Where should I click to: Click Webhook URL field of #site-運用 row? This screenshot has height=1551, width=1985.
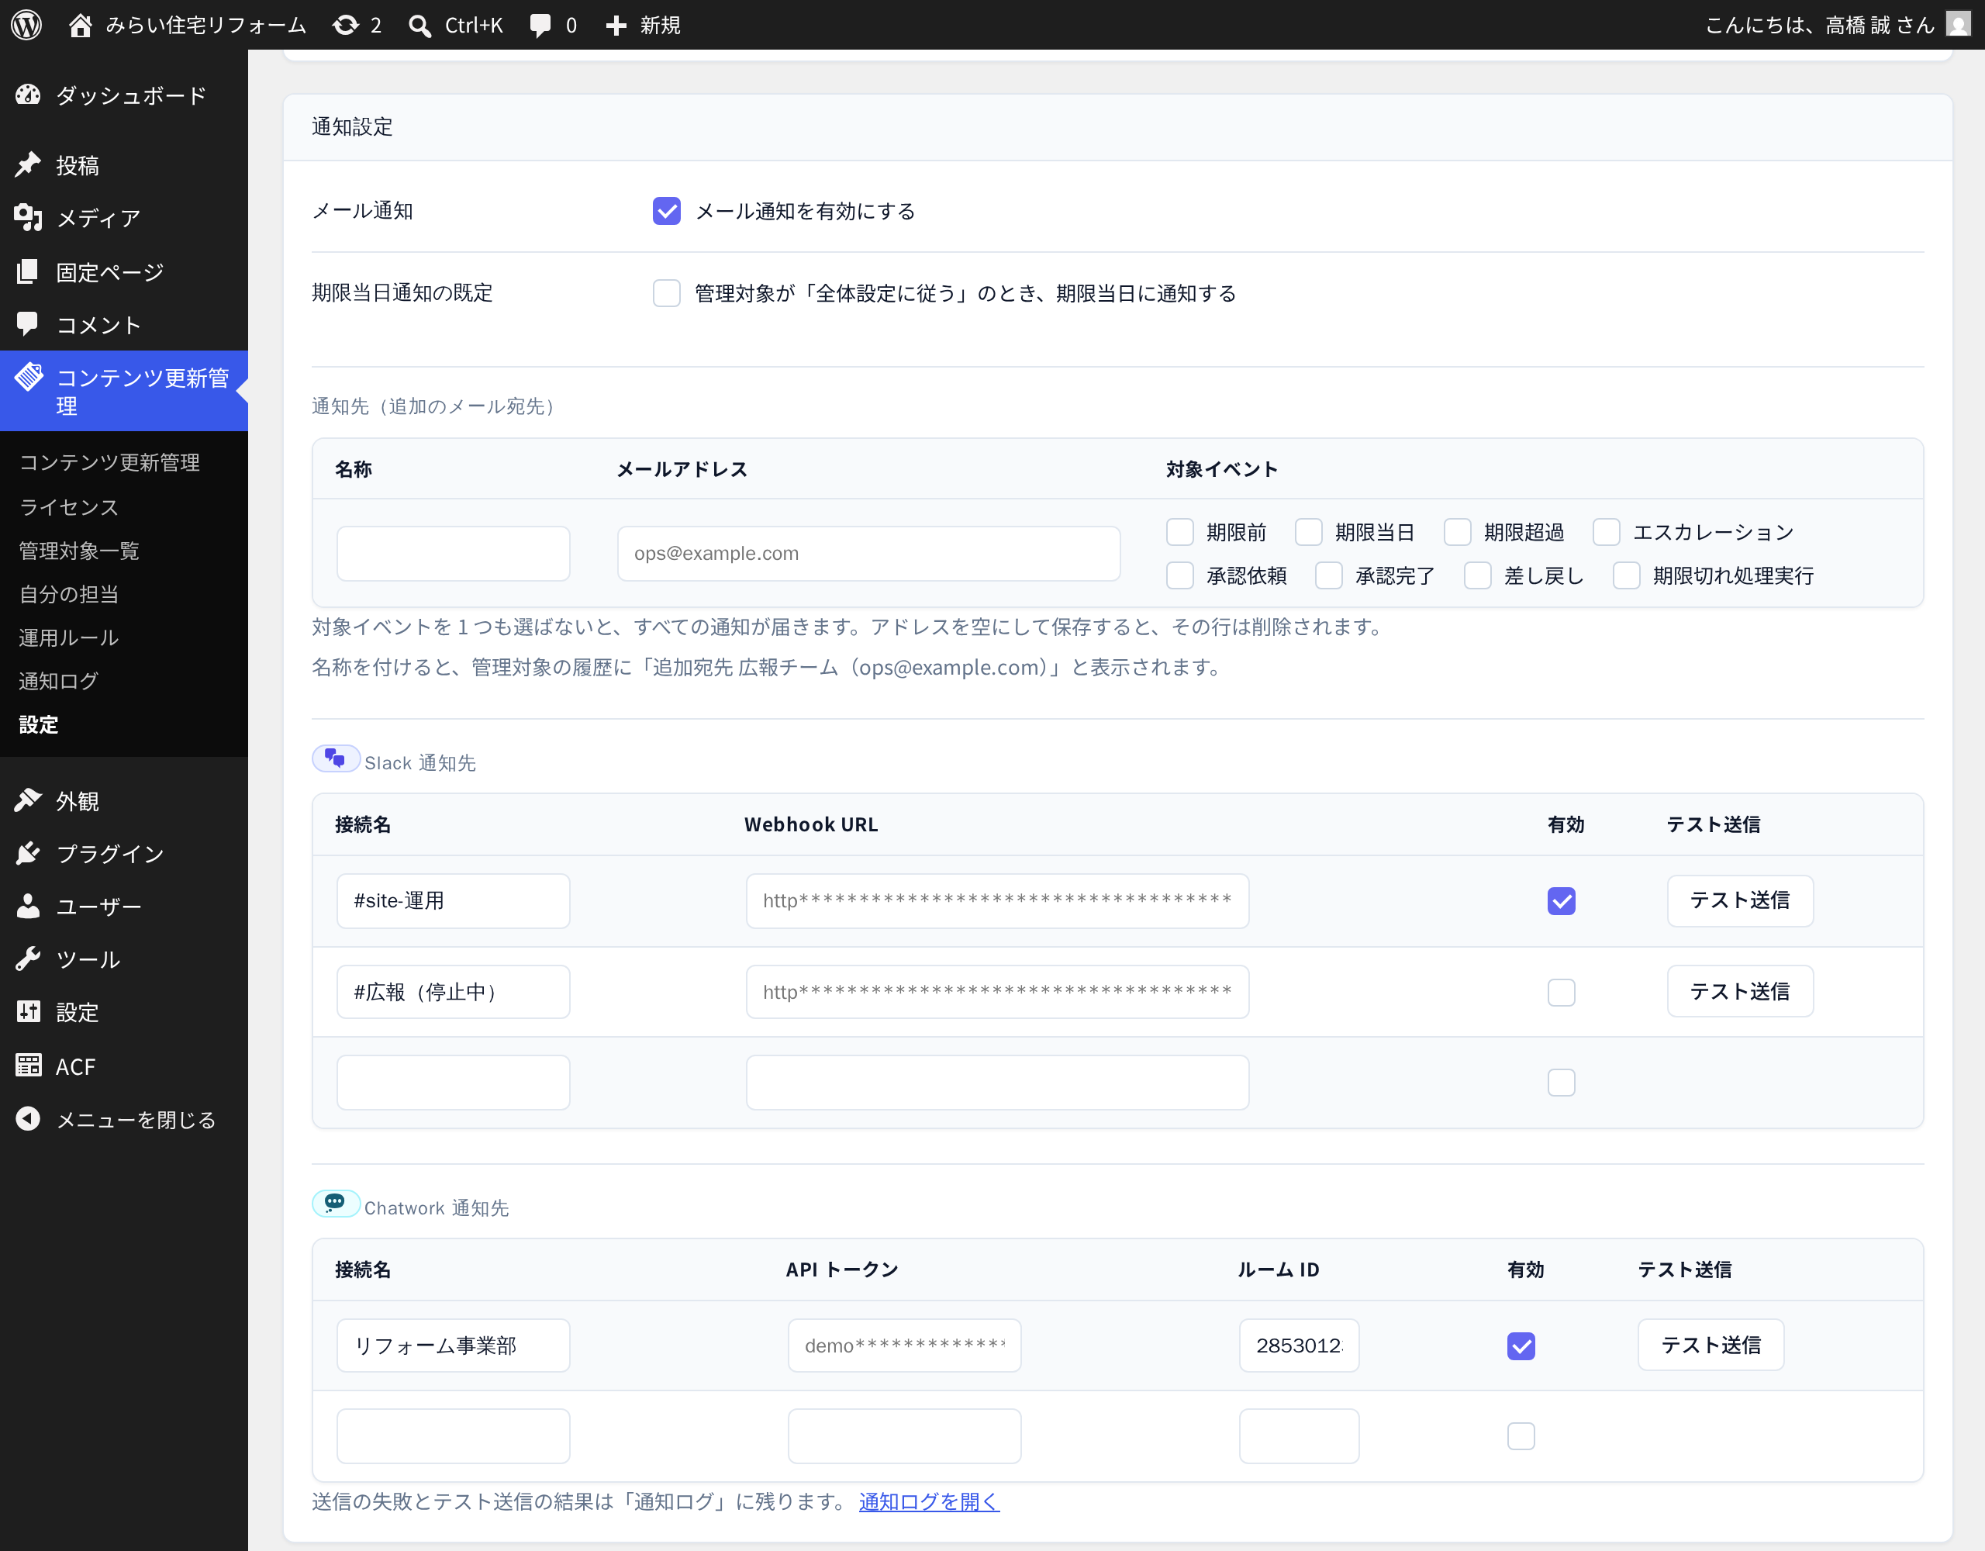tap(998, 901)
